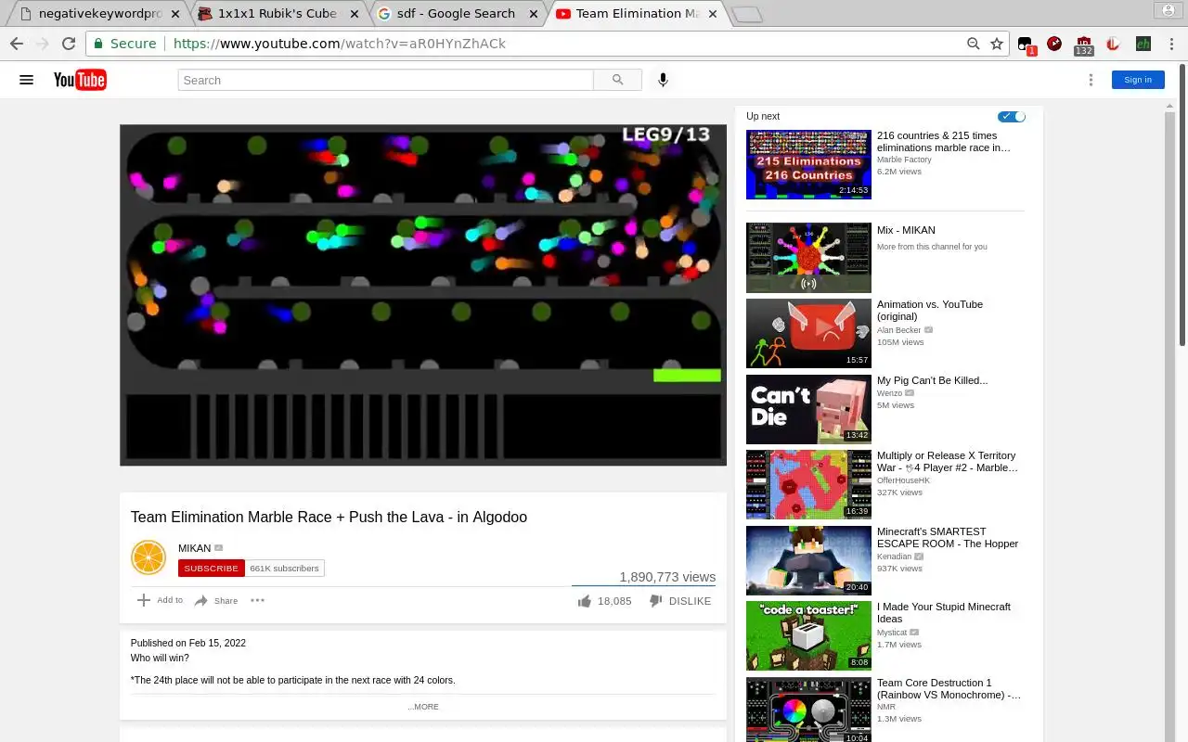Click the 1,890,773 views count
The height and width of the screenshot is (742, 1188).
click(x=667, y=577)
